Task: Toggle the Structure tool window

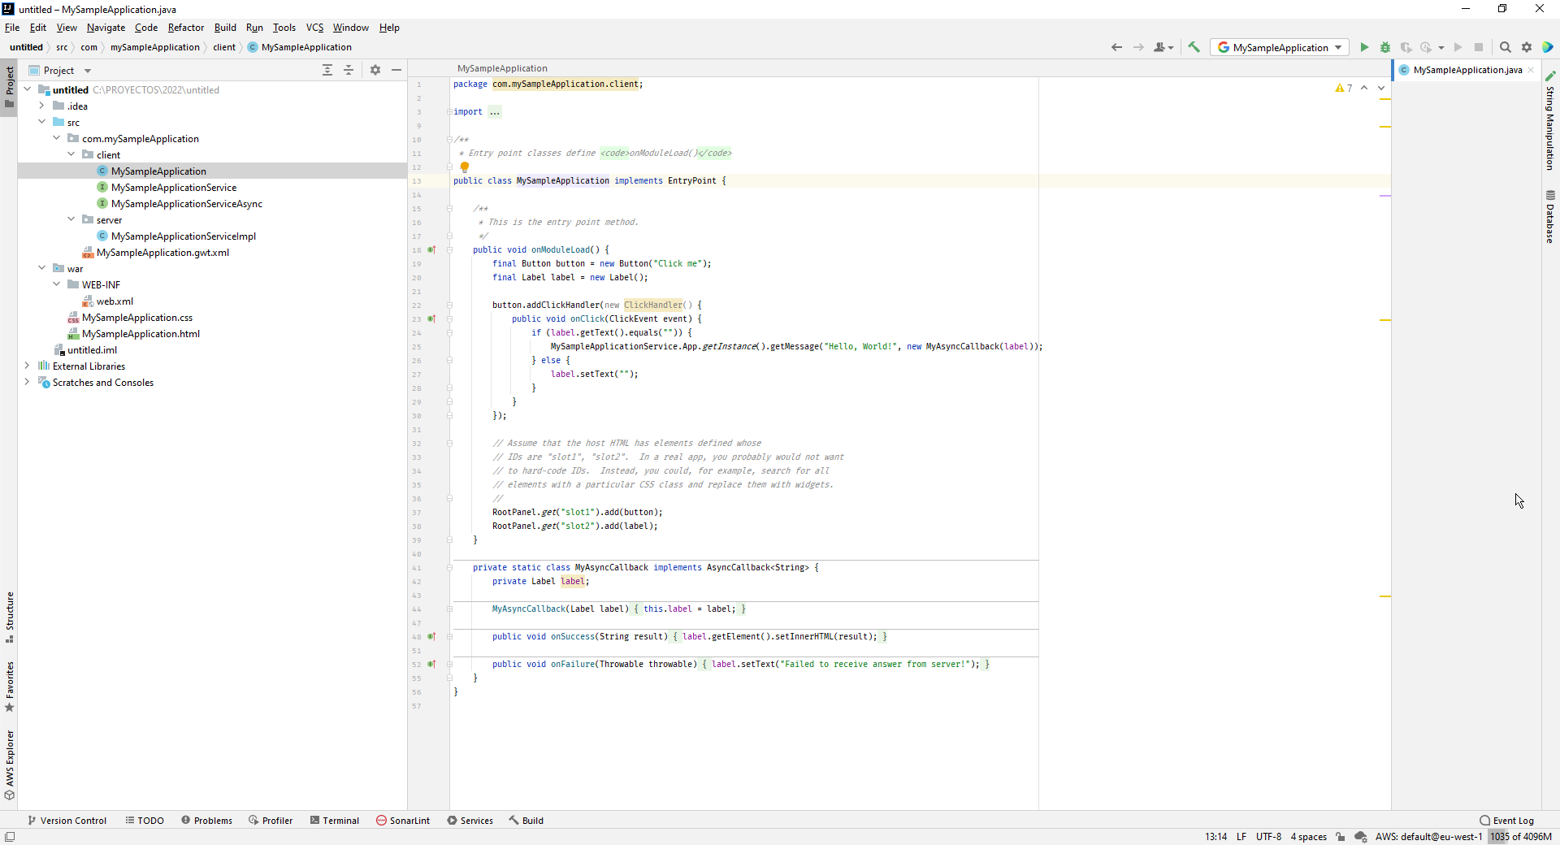Action: click(10, 616)
